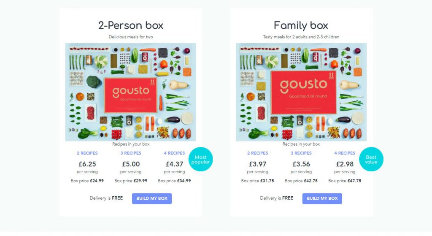Click Build My Box for 2-Person box

click(152, 198)
